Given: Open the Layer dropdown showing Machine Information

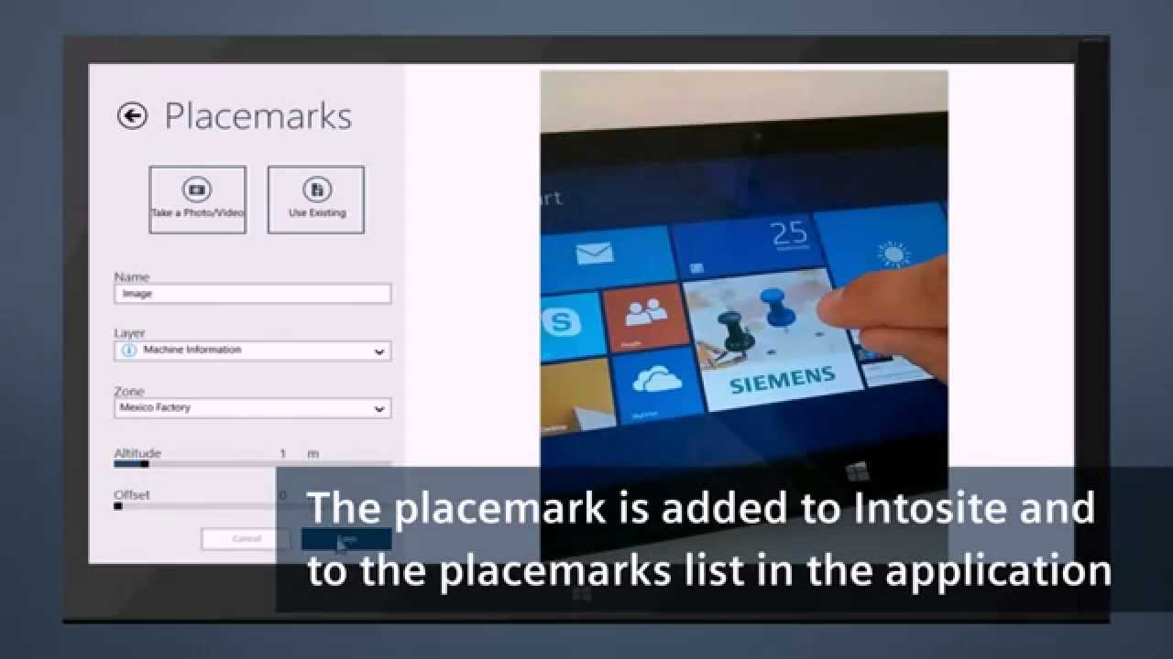Looking at the screenshot, I should 253,351.
